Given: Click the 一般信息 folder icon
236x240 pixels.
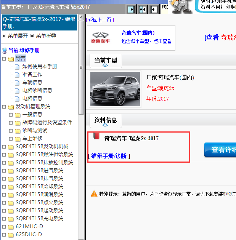Looking at the screenshot, I should pyautogui.click(x=18, y=115).
